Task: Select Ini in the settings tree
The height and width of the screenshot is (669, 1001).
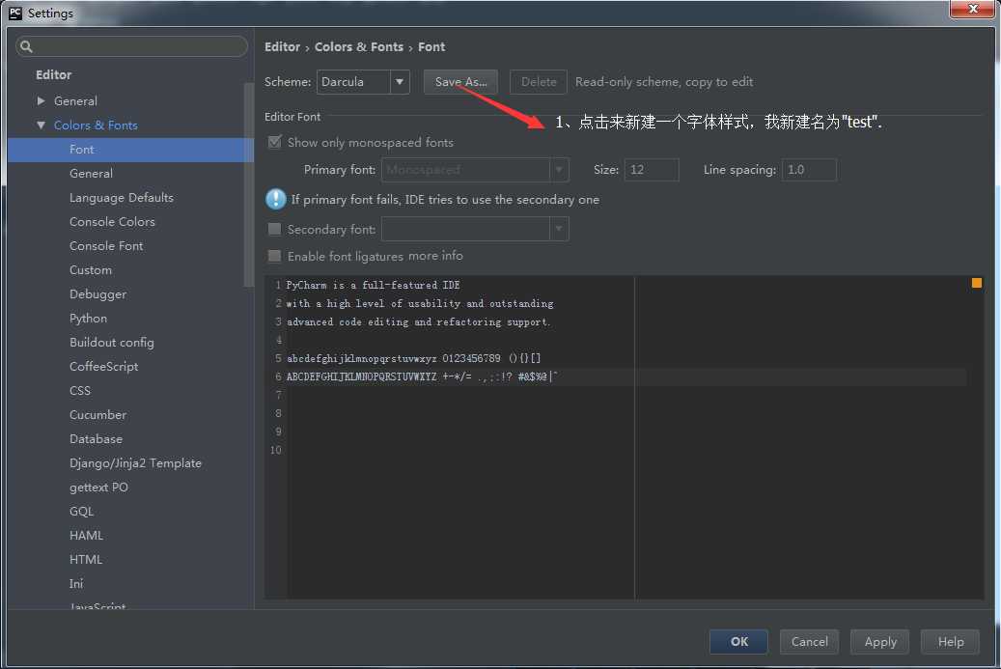Action: (76, 583)
